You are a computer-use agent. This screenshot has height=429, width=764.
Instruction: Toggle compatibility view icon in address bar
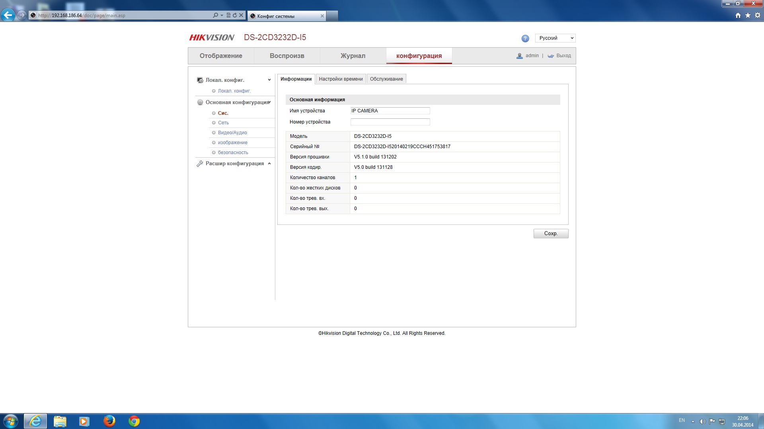pos(228,15)
